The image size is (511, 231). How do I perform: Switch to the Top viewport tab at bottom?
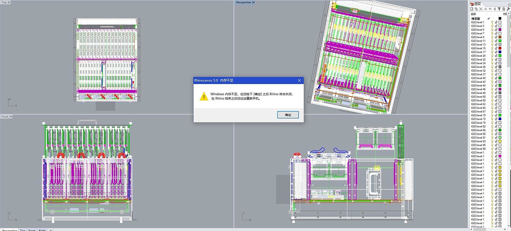pyautogui.click(x=23, y=230)
